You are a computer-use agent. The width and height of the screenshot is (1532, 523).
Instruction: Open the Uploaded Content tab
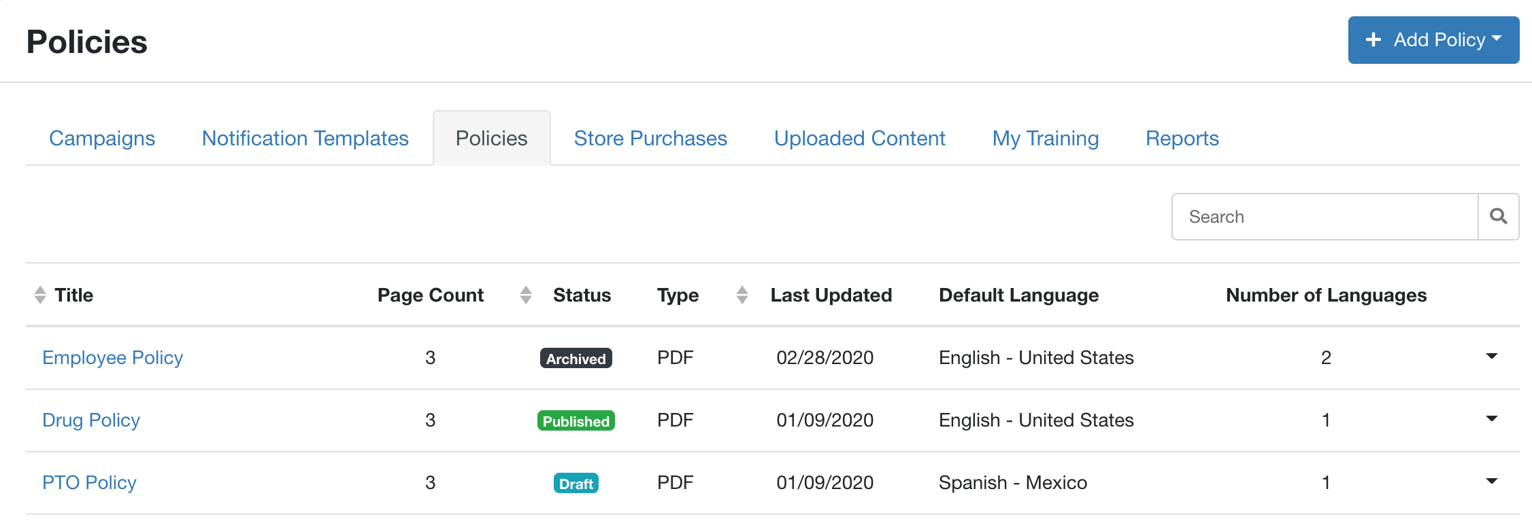coord(860,139)
